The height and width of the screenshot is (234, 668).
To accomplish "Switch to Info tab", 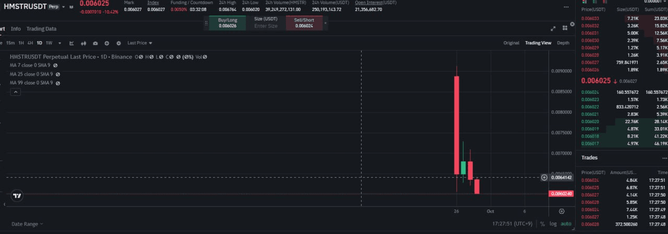I will [16, 29].
